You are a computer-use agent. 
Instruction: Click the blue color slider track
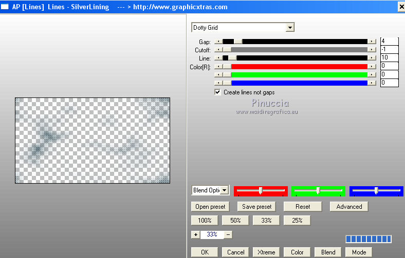point(299,83)
